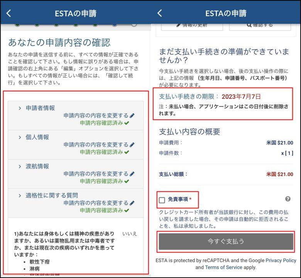Image resolution: width=301 pixels, height=278 pixels.
Task: Click pencil edit icon for 個人情報
Action: 132,144
